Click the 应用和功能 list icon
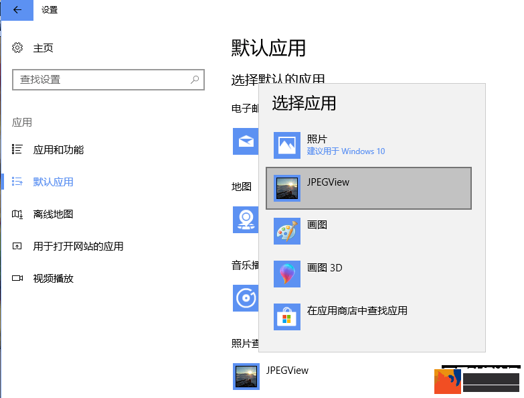 [x=17, y=149]
